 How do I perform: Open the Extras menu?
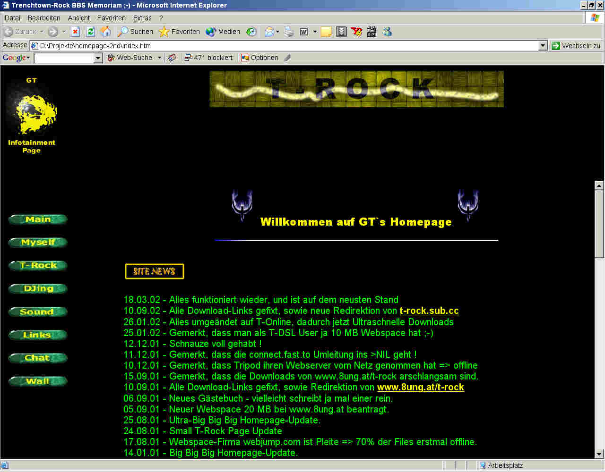coord(142,18)
